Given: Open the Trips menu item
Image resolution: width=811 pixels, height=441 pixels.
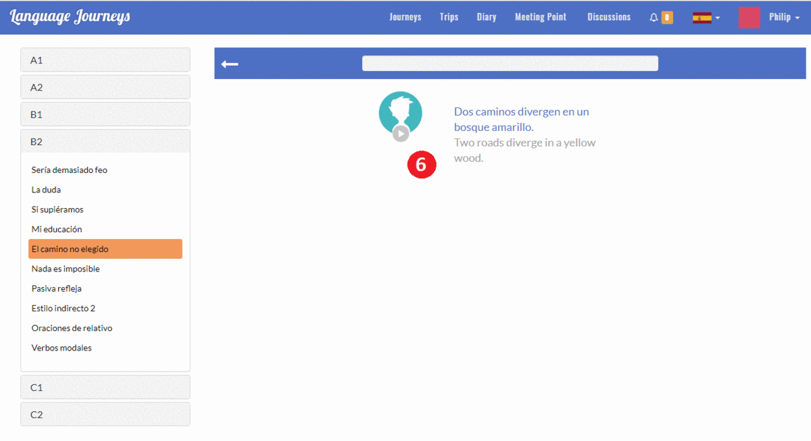Looking at the screenshot, I should tap(449, 18).
